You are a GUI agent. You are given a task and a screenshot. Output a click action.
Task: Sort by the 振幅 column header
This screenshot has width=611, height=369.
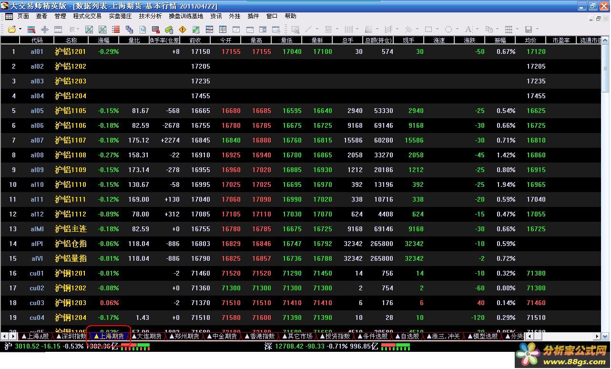click(x=500, y=40)
